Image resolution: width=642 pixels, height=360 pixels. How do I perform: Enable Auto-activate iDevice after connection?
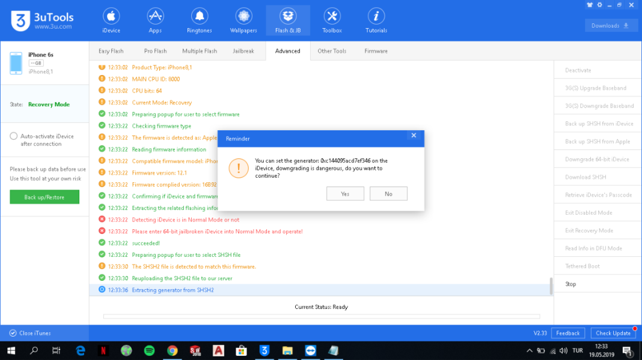tap(14, 136)
